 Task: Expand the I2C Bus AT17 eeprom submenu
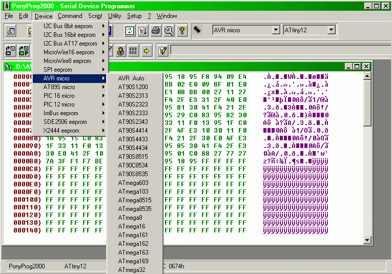click(x=70, y=44)
